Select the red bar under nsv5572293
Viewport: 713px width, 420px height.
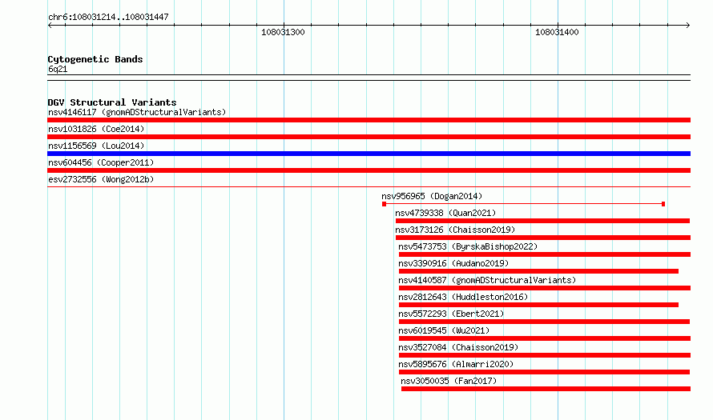click(x=544, y=322)
